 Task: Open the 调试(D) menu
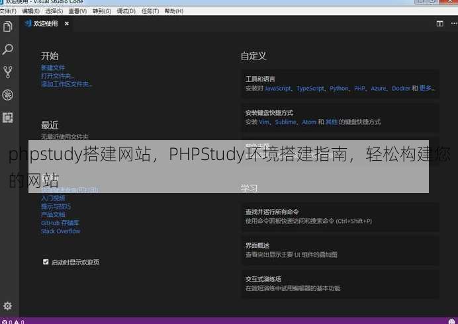pos(126,11)
